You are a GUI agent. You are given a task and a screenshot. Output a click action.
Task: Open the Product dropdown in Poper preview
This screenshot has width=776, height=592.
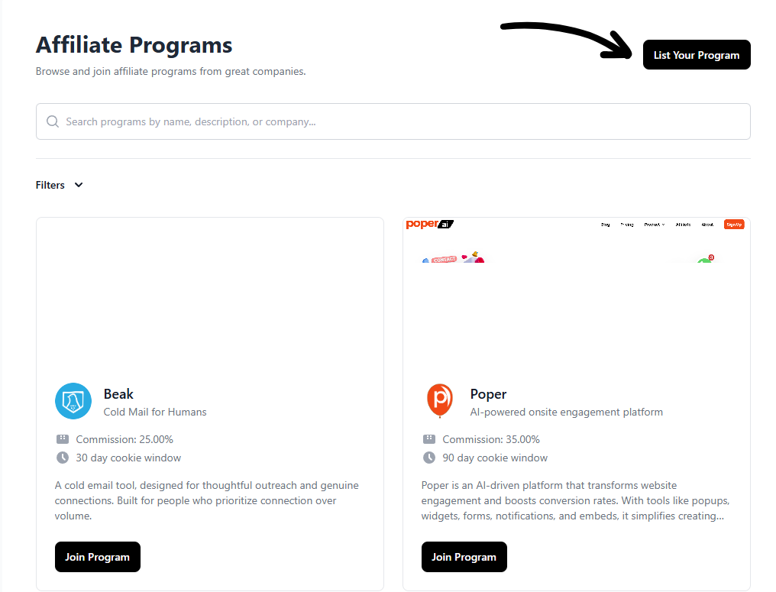coord(655,225)
